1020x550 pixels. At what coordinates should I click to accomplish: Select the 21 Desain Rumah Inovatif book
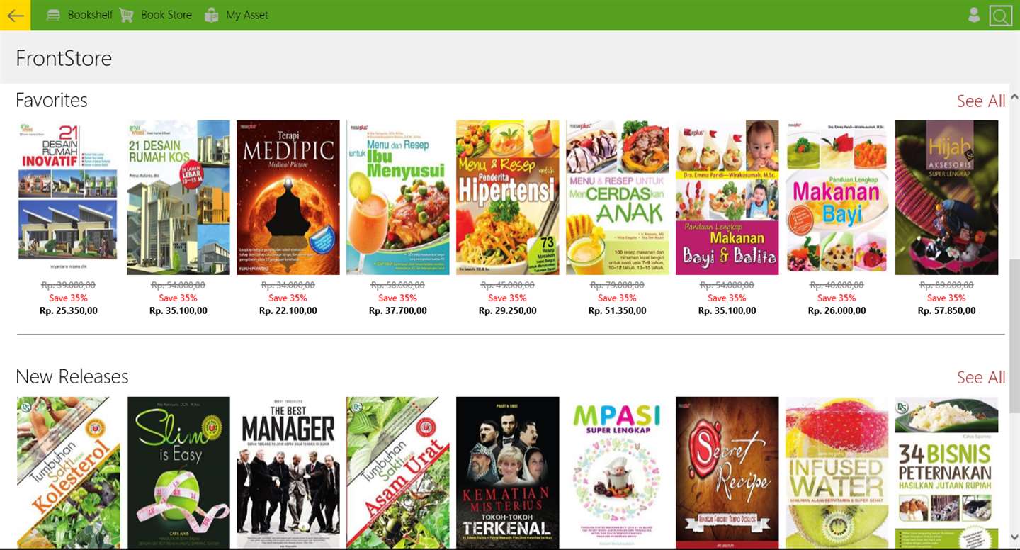pos(69,198)
